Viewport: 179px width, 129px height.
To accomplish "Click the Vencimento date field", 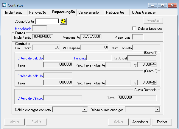I will click(91, 37).
